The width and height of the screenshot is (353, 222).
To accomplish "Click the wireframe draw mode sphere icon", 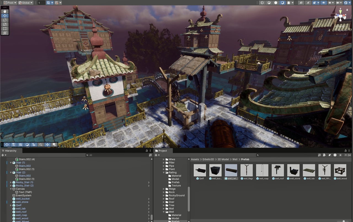I will [x=262, y=3].
